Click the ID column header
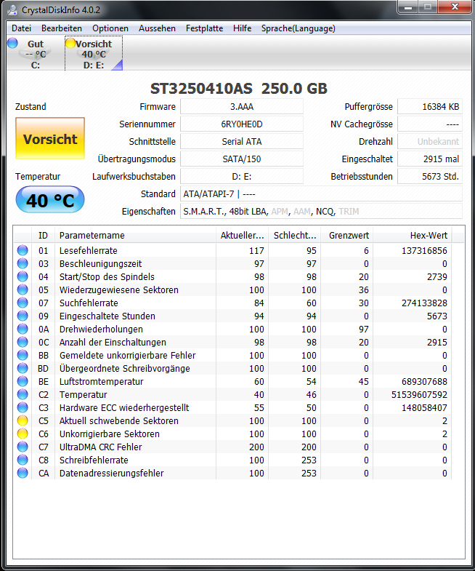475x571 pixels. (43, 236)
